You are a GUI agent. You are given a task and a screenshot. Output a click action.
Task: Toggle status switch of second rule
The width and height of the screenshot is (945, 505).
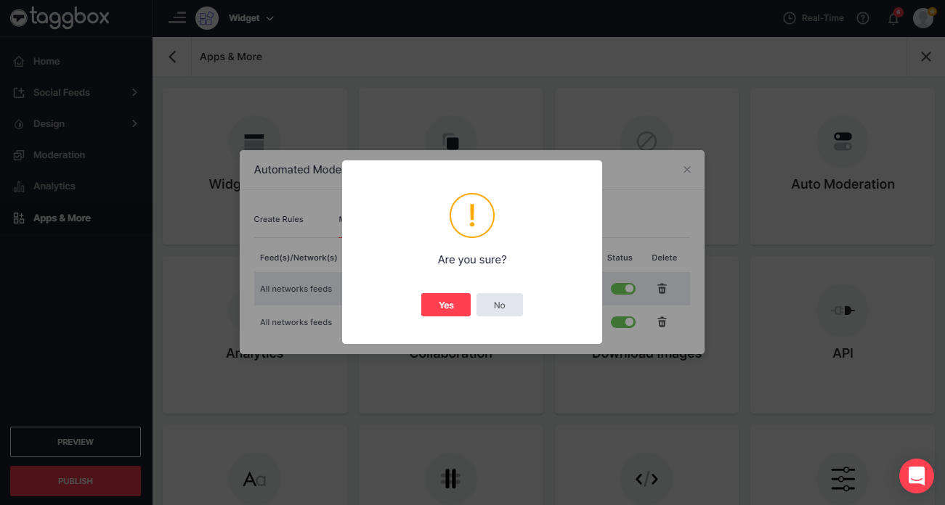623,322
